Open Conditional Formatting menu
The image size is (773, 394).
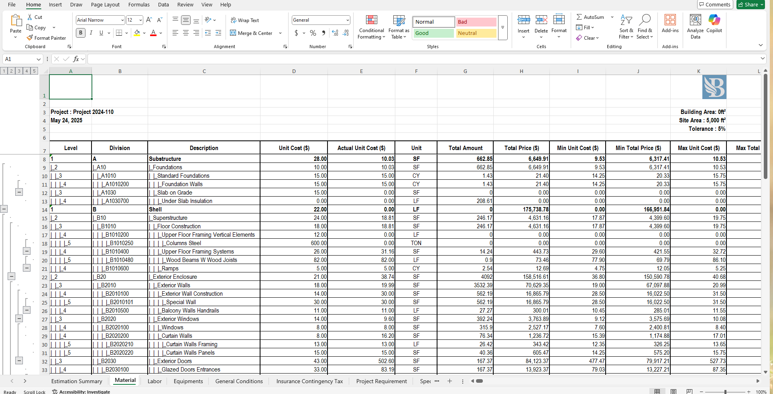371,27
